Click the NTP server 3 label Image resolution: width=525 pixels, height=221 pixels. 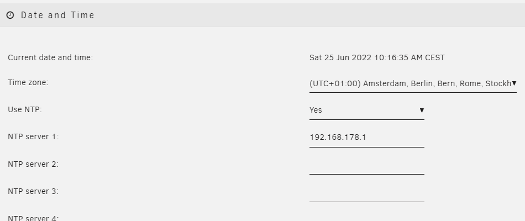click(33, 191)
